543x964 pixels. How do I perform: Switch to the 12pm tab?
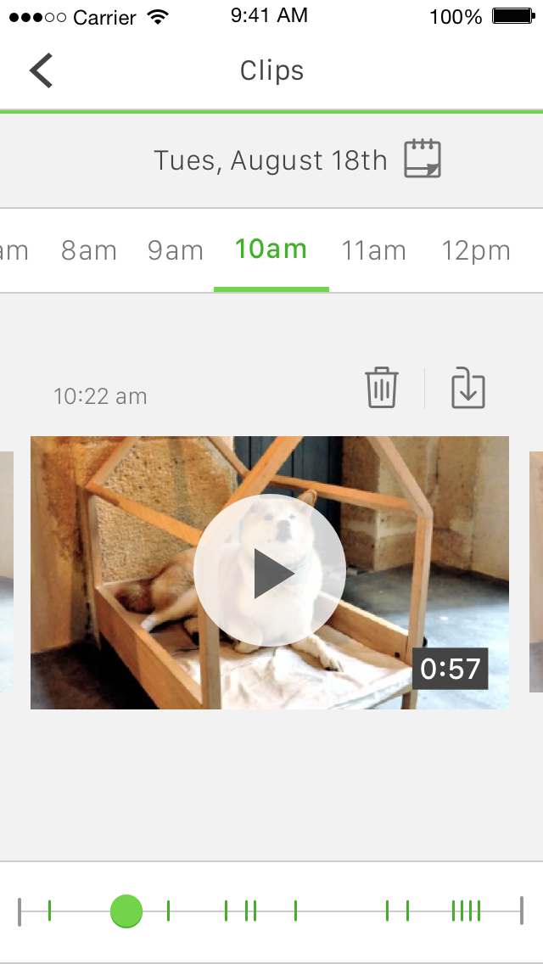click(x=476, y=251)
